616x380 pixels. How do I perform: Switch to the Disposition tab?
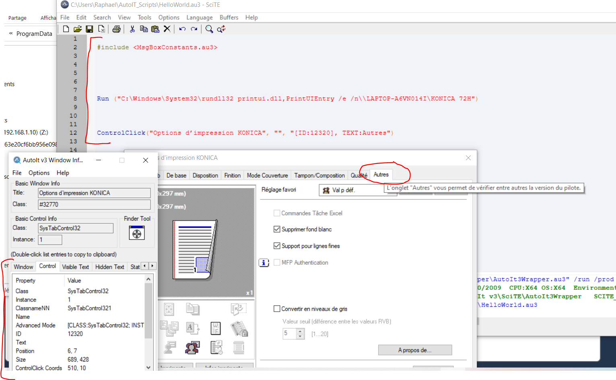(205, 176)
